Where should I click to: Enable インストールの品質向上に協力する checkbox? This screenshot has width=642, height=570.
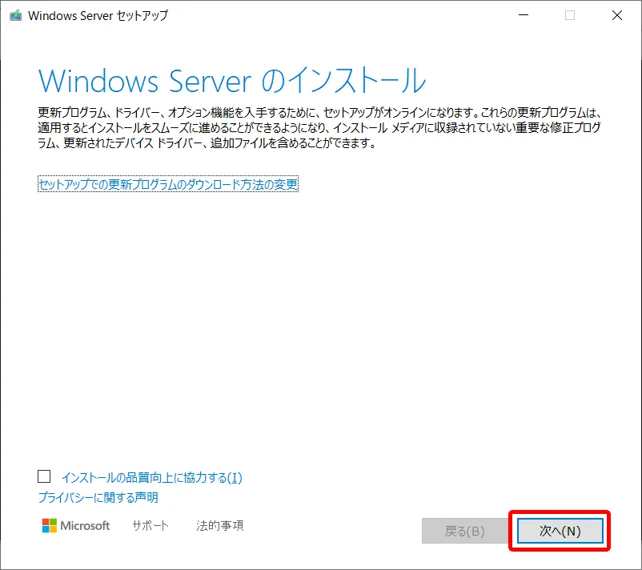[x=44, y=476]
